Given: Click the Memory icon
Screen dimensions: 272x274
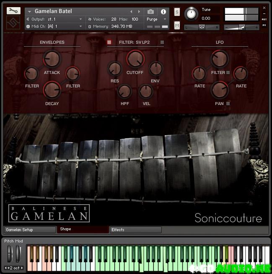Looking at the screenshot, I should pos(90,26).
